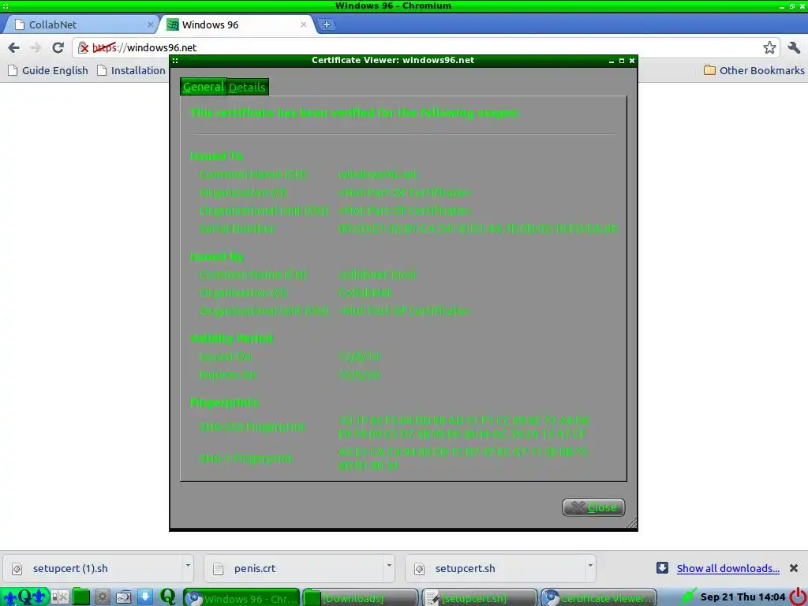Click the drive launcher icon in taskbar
808x606 pixels.
pos(124,597)
